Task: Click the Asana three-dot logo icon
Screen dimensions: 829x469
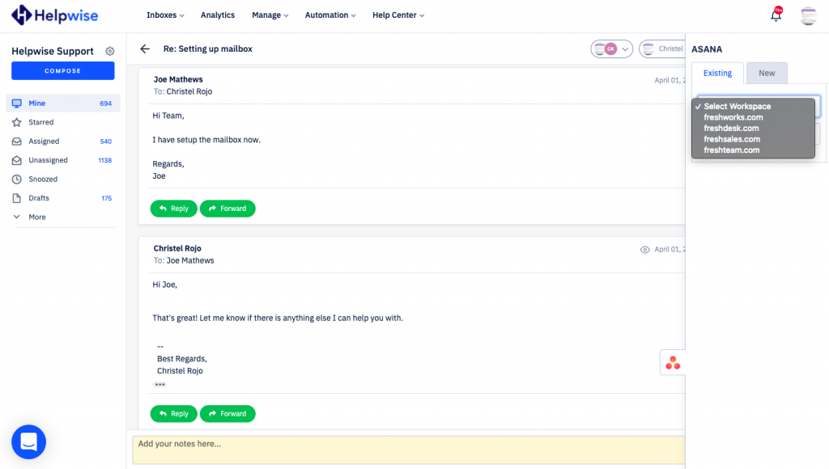Action: pos(673,363)
